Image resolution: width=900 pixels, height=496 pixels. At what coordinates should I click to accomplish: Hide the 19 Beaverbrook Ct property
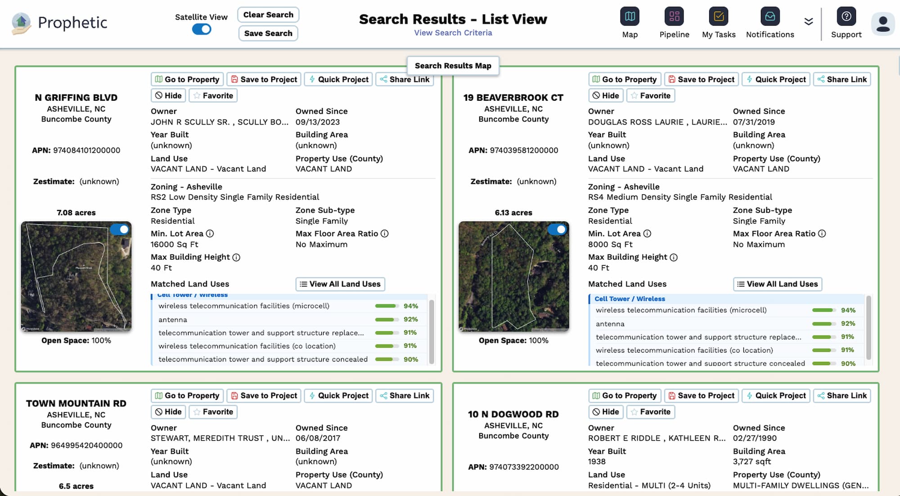pyautogui.click(x=606, y=96)
